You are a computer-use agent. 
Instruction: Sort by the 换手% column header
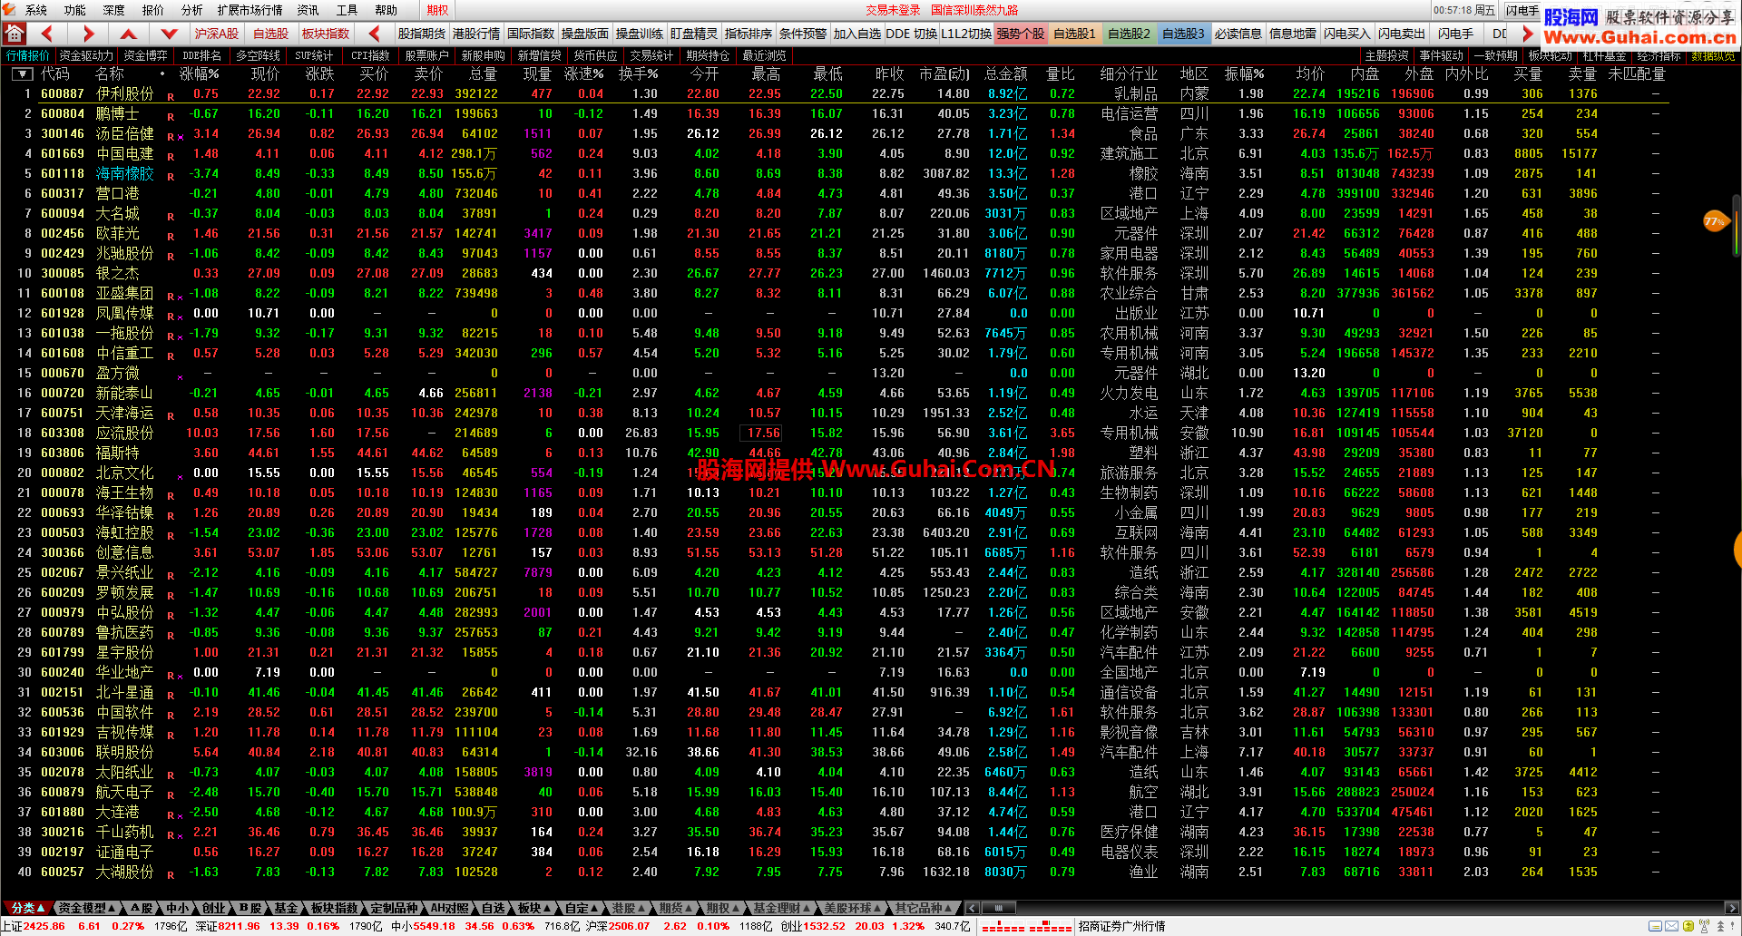638,74
